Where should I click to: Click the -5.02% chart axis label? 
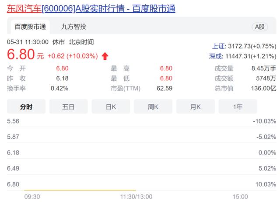(266, 137)
